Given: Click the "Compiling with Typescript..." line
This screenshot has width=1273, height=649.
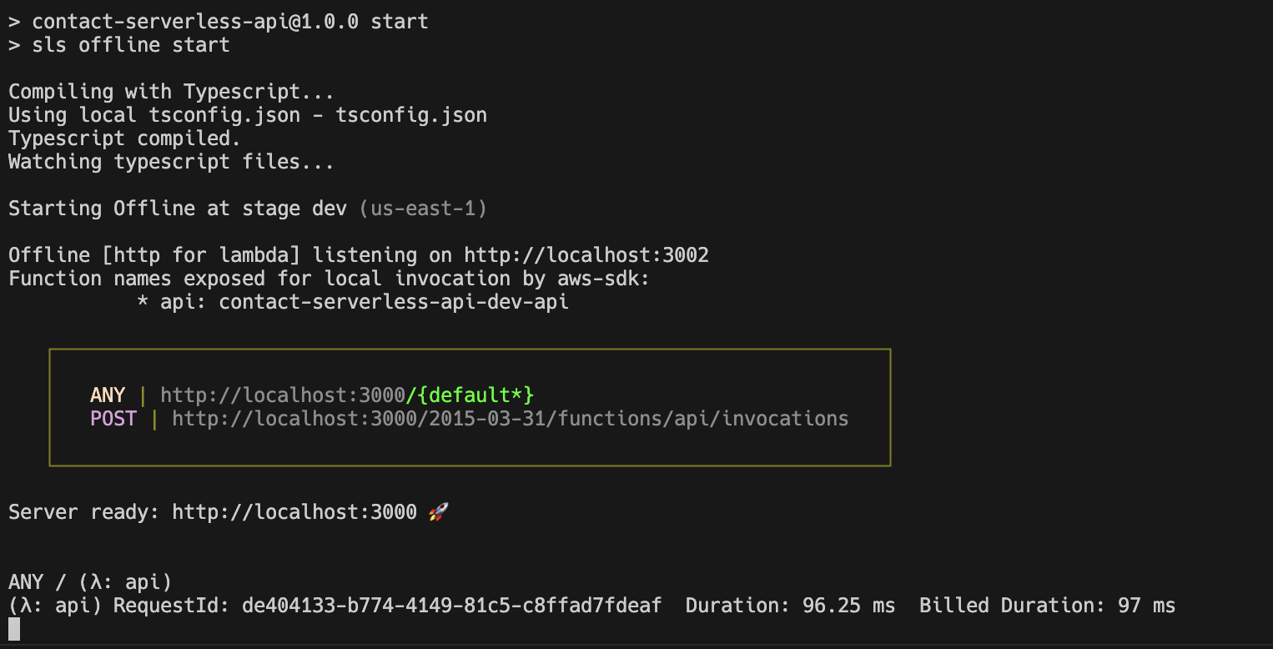Looking at the screenshot, I should (x=171, y=92).
